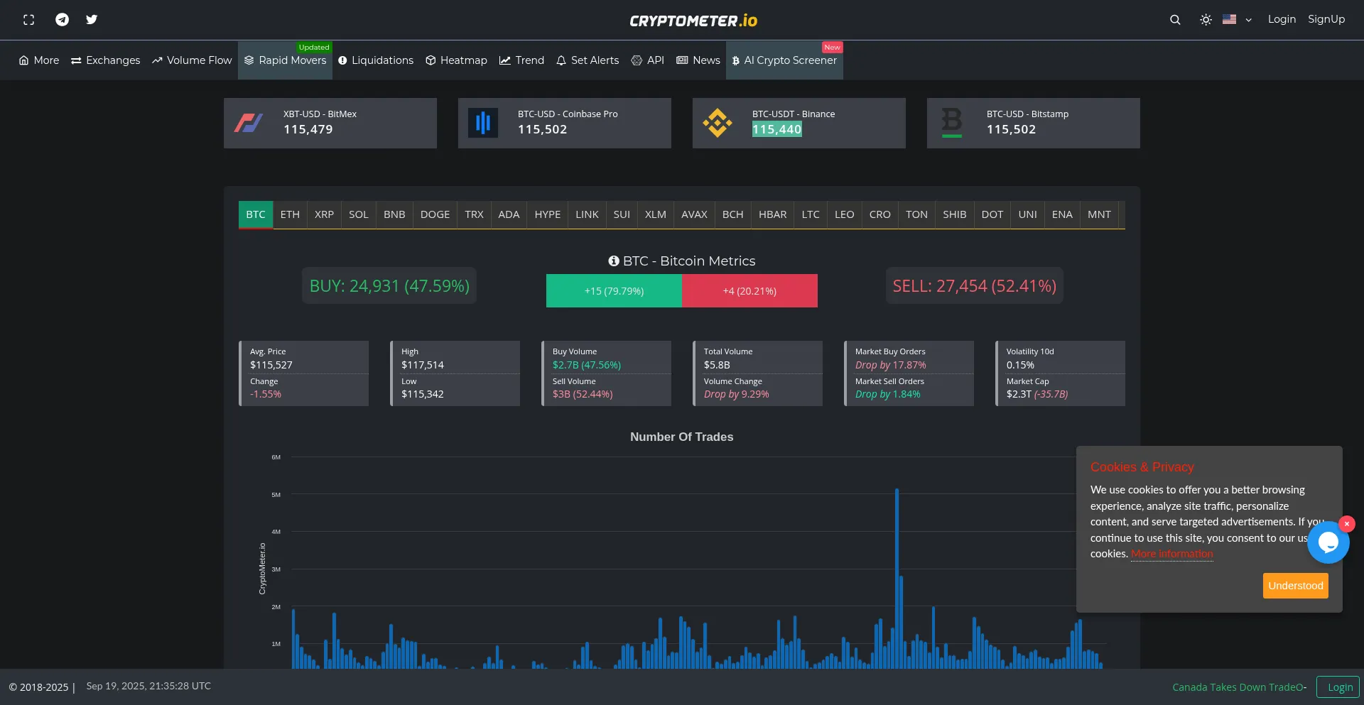The image size is (1364, 705).
Task: Select the DOGE coin tab
Action: 435,214
